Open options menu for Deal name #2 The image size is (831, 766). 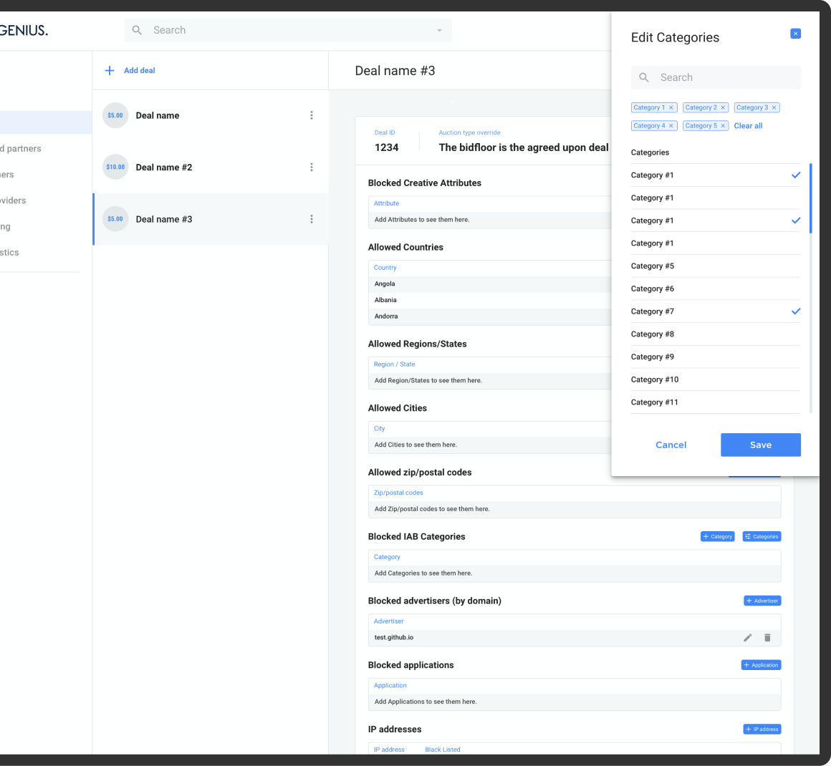(x=311, y=168)
